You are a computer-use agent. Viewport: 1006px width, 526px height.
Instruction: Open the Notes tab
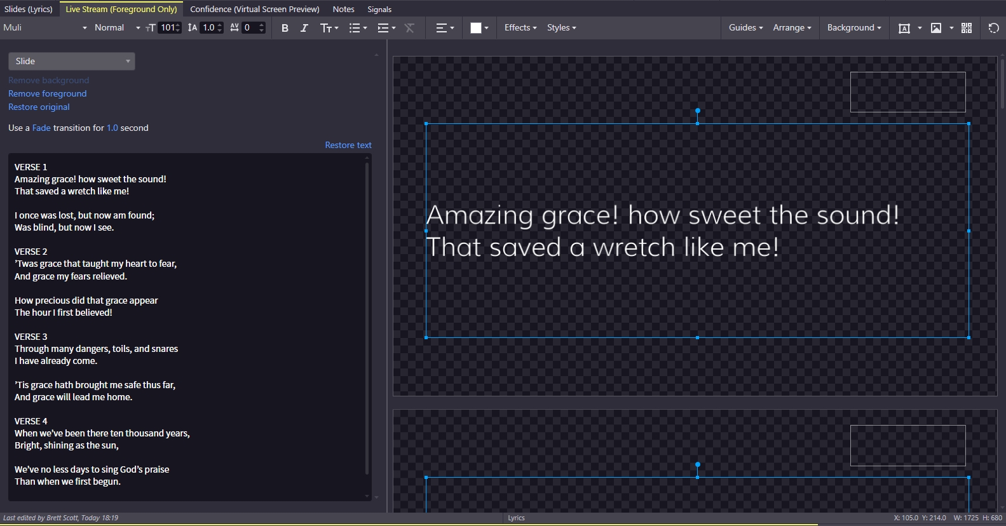tap(343, 9)
